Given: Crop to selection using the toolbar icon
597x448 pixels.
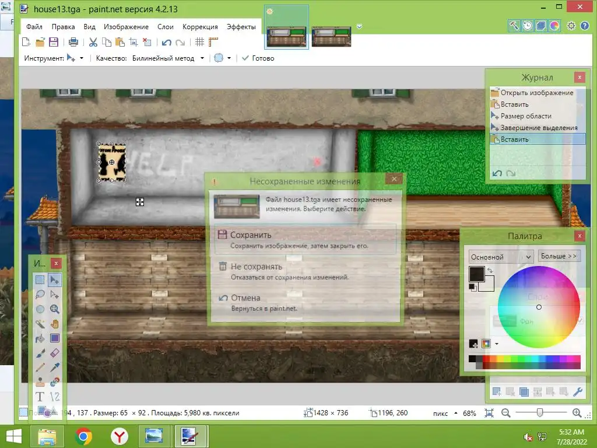Looking at the screenshot, I should 134,42.
